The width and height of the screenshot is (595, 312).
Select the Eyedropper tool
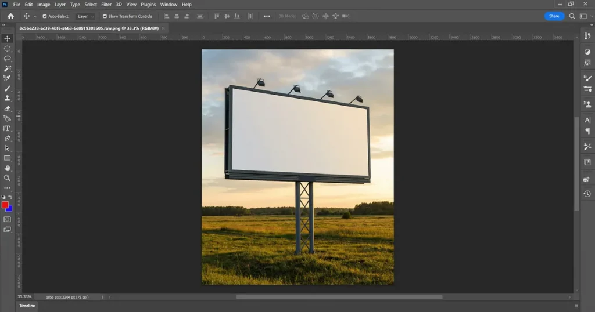7,78
